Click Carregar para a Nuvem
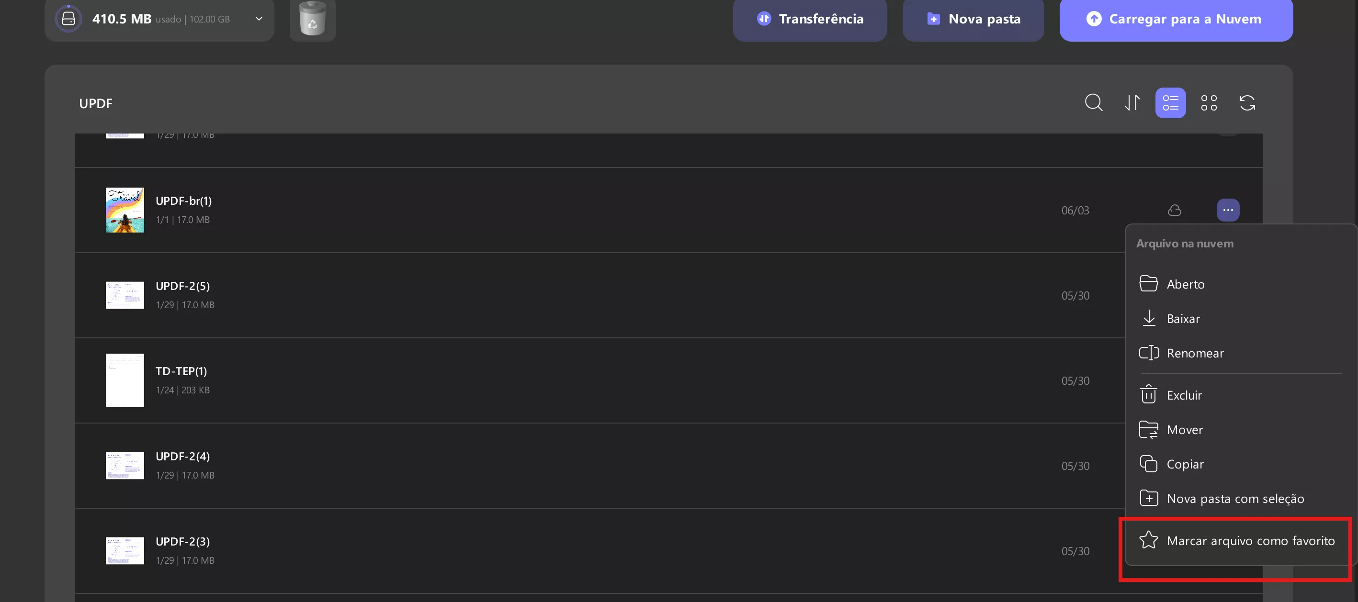Screen dimensions: 1358x602 [1176, 19]
